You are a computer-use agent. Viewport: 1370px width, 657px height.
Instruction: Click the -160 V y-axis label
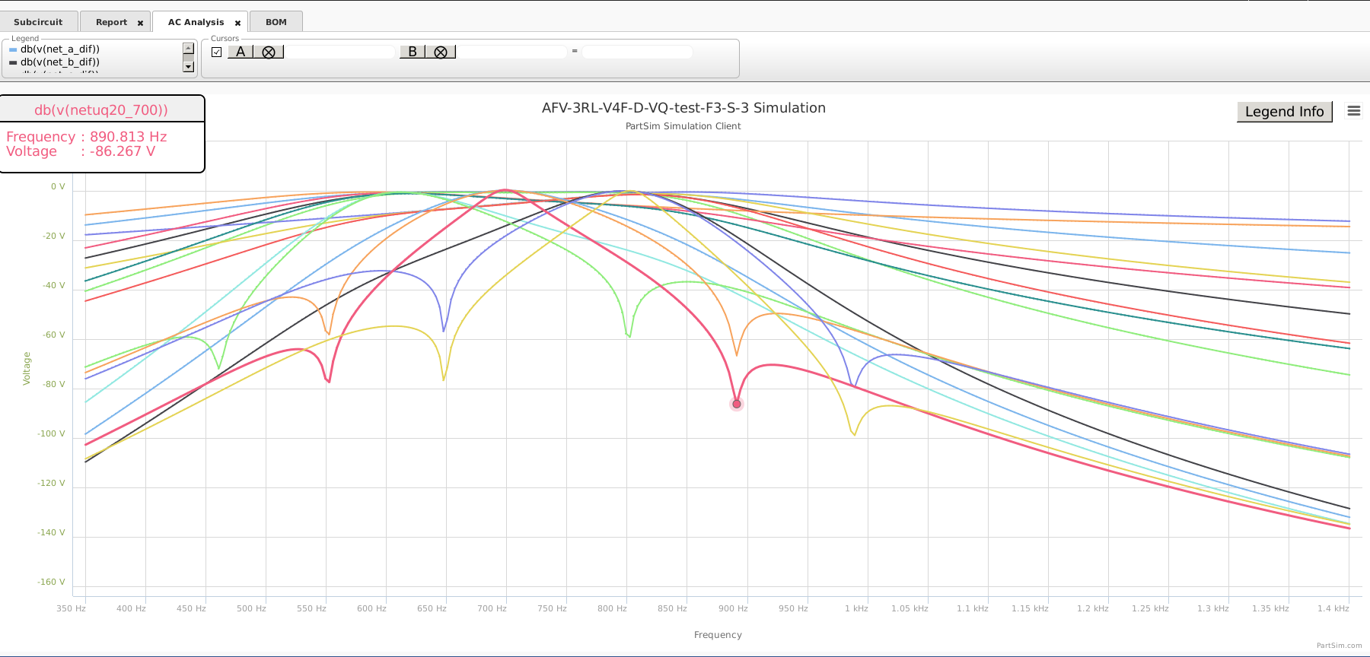coord(51,582)
